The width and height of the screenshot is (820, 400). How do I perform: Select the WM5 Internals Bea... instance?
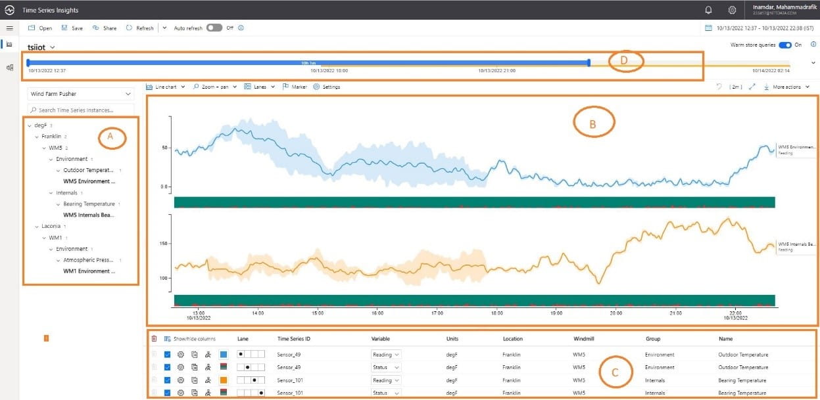(89, 215)
